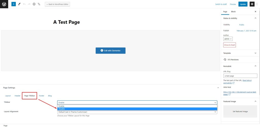
Task: Click the WordPress logo icon
Action: [x=4, y=4]
